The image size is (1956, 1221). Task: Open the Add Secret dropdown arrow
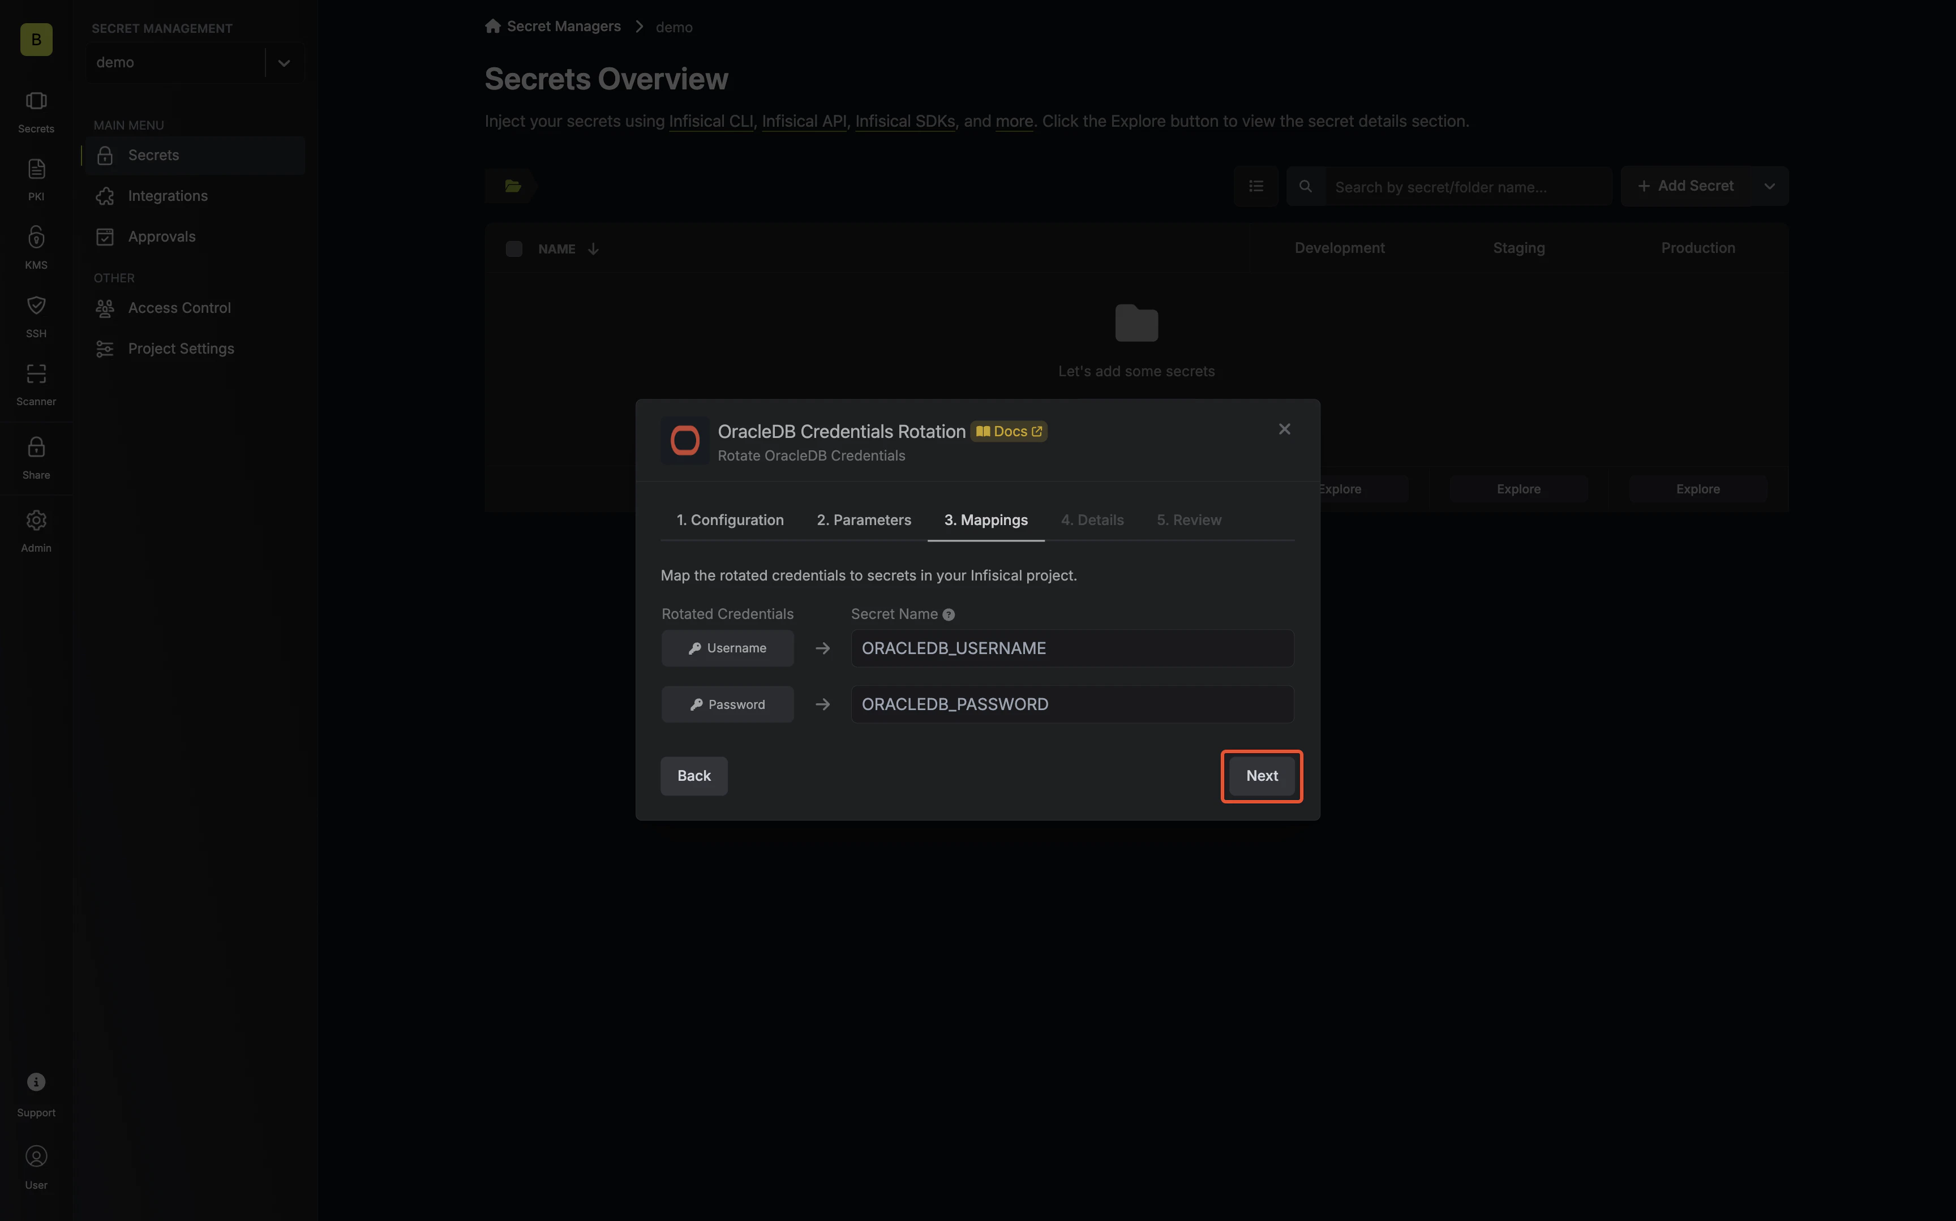pos(1769,187)
